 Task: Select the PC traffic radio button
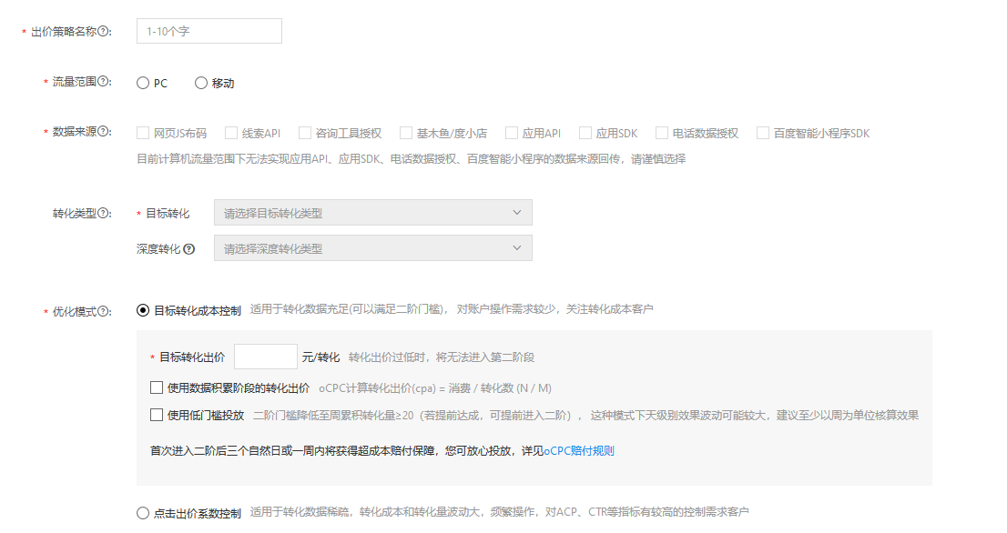point(143,83)
